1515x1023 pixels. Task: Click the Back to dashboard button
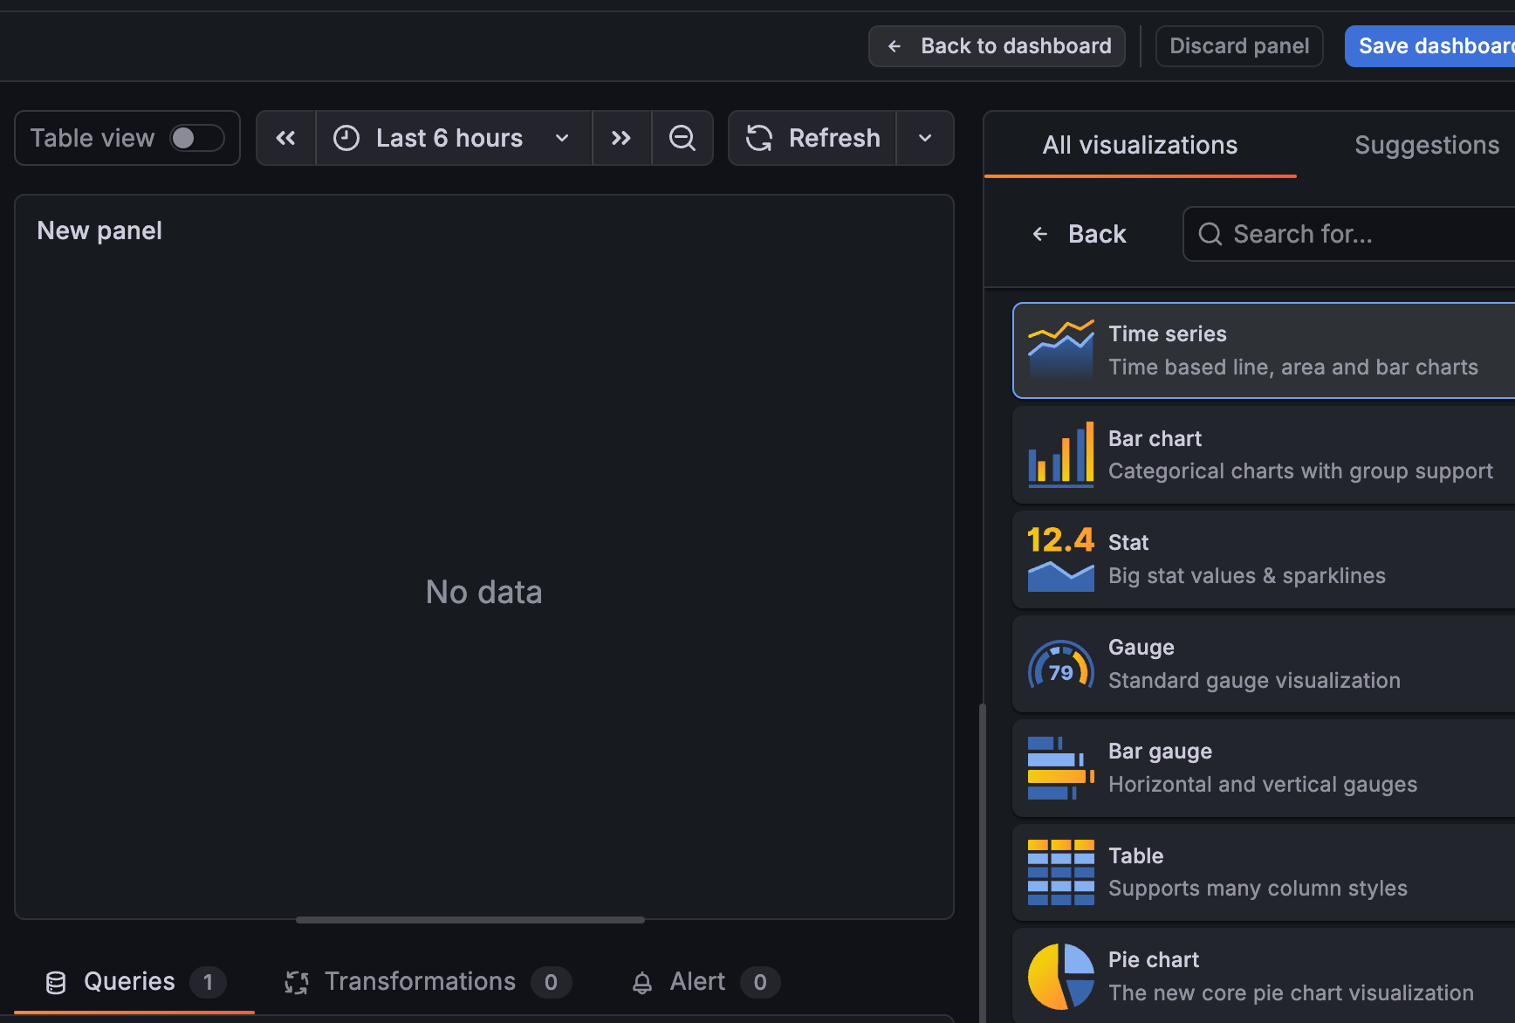tap(997, 46)
